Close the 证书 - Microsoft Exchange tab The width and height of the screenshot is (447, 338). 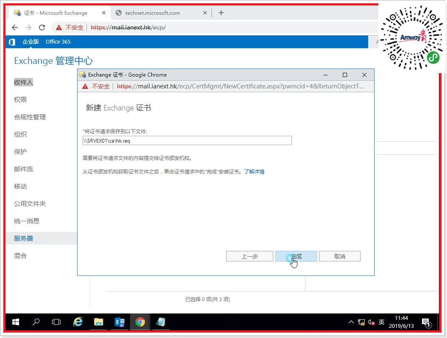point(104,13)
